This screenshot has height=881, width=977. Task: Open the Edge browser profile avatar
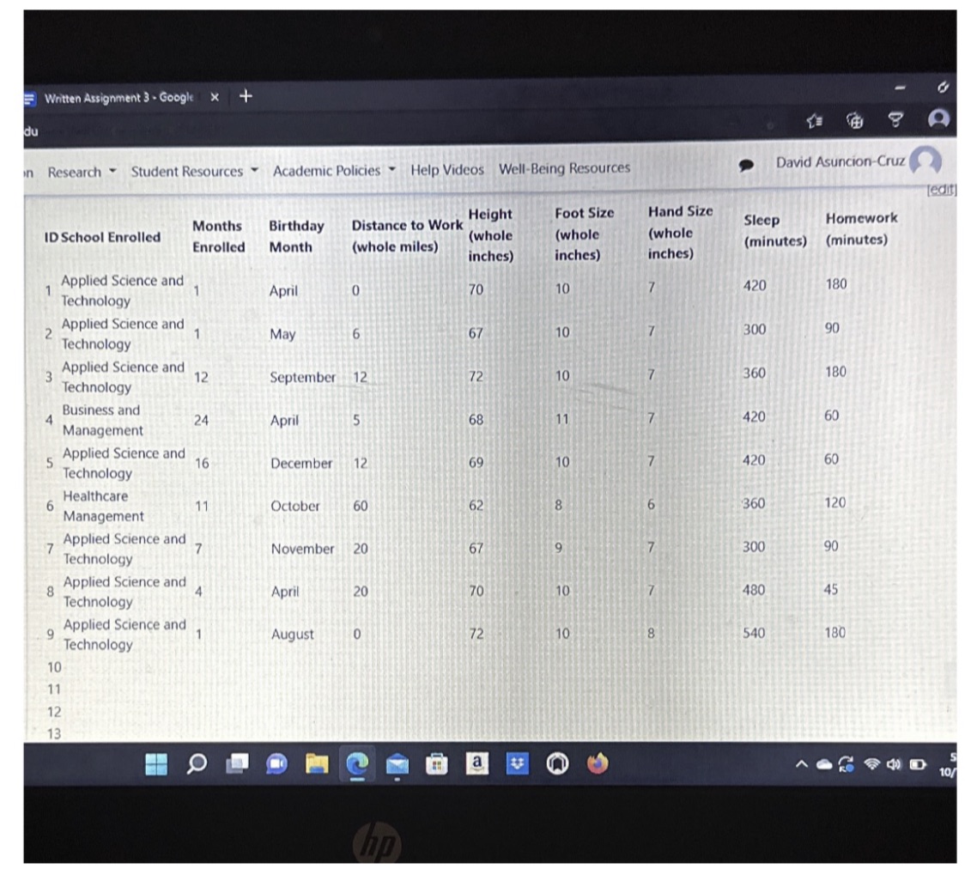point(940,120)
